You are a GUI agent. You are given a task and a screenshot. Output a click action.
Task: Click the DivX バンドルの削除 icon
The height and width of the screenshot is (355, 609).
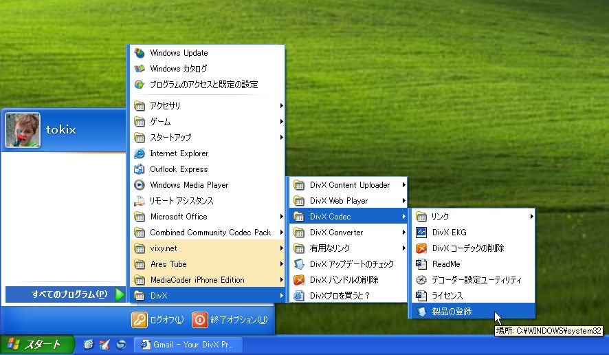(299, 280)
